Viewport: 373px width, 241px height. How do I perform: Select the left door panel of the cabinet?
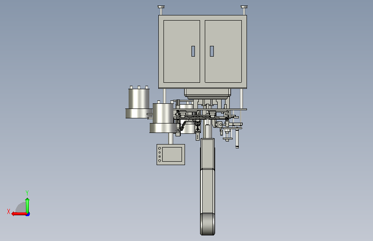coord(182,51)
